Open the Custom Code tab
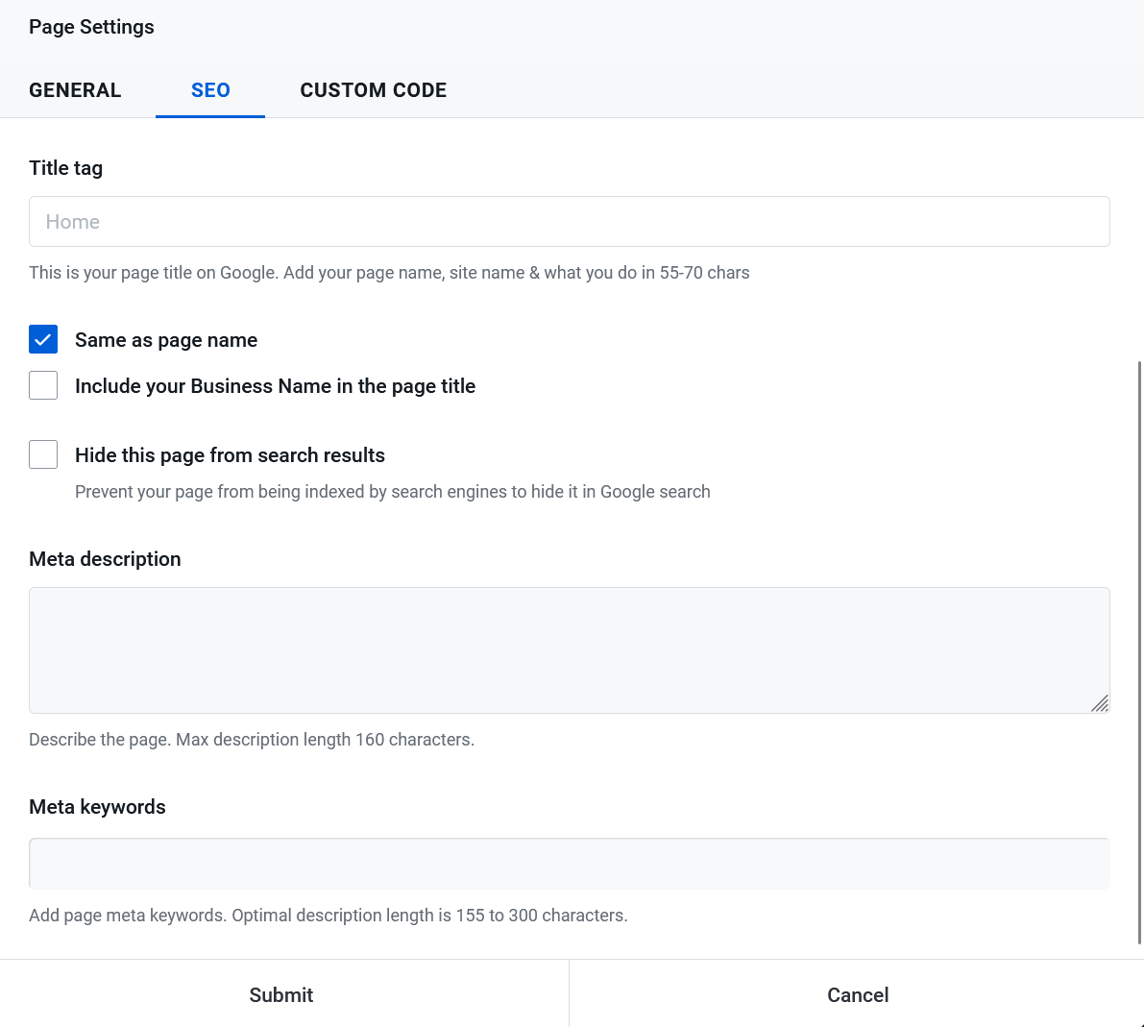The height and width of the screenshot is (1027, 1144). click(x=373, y=90)
